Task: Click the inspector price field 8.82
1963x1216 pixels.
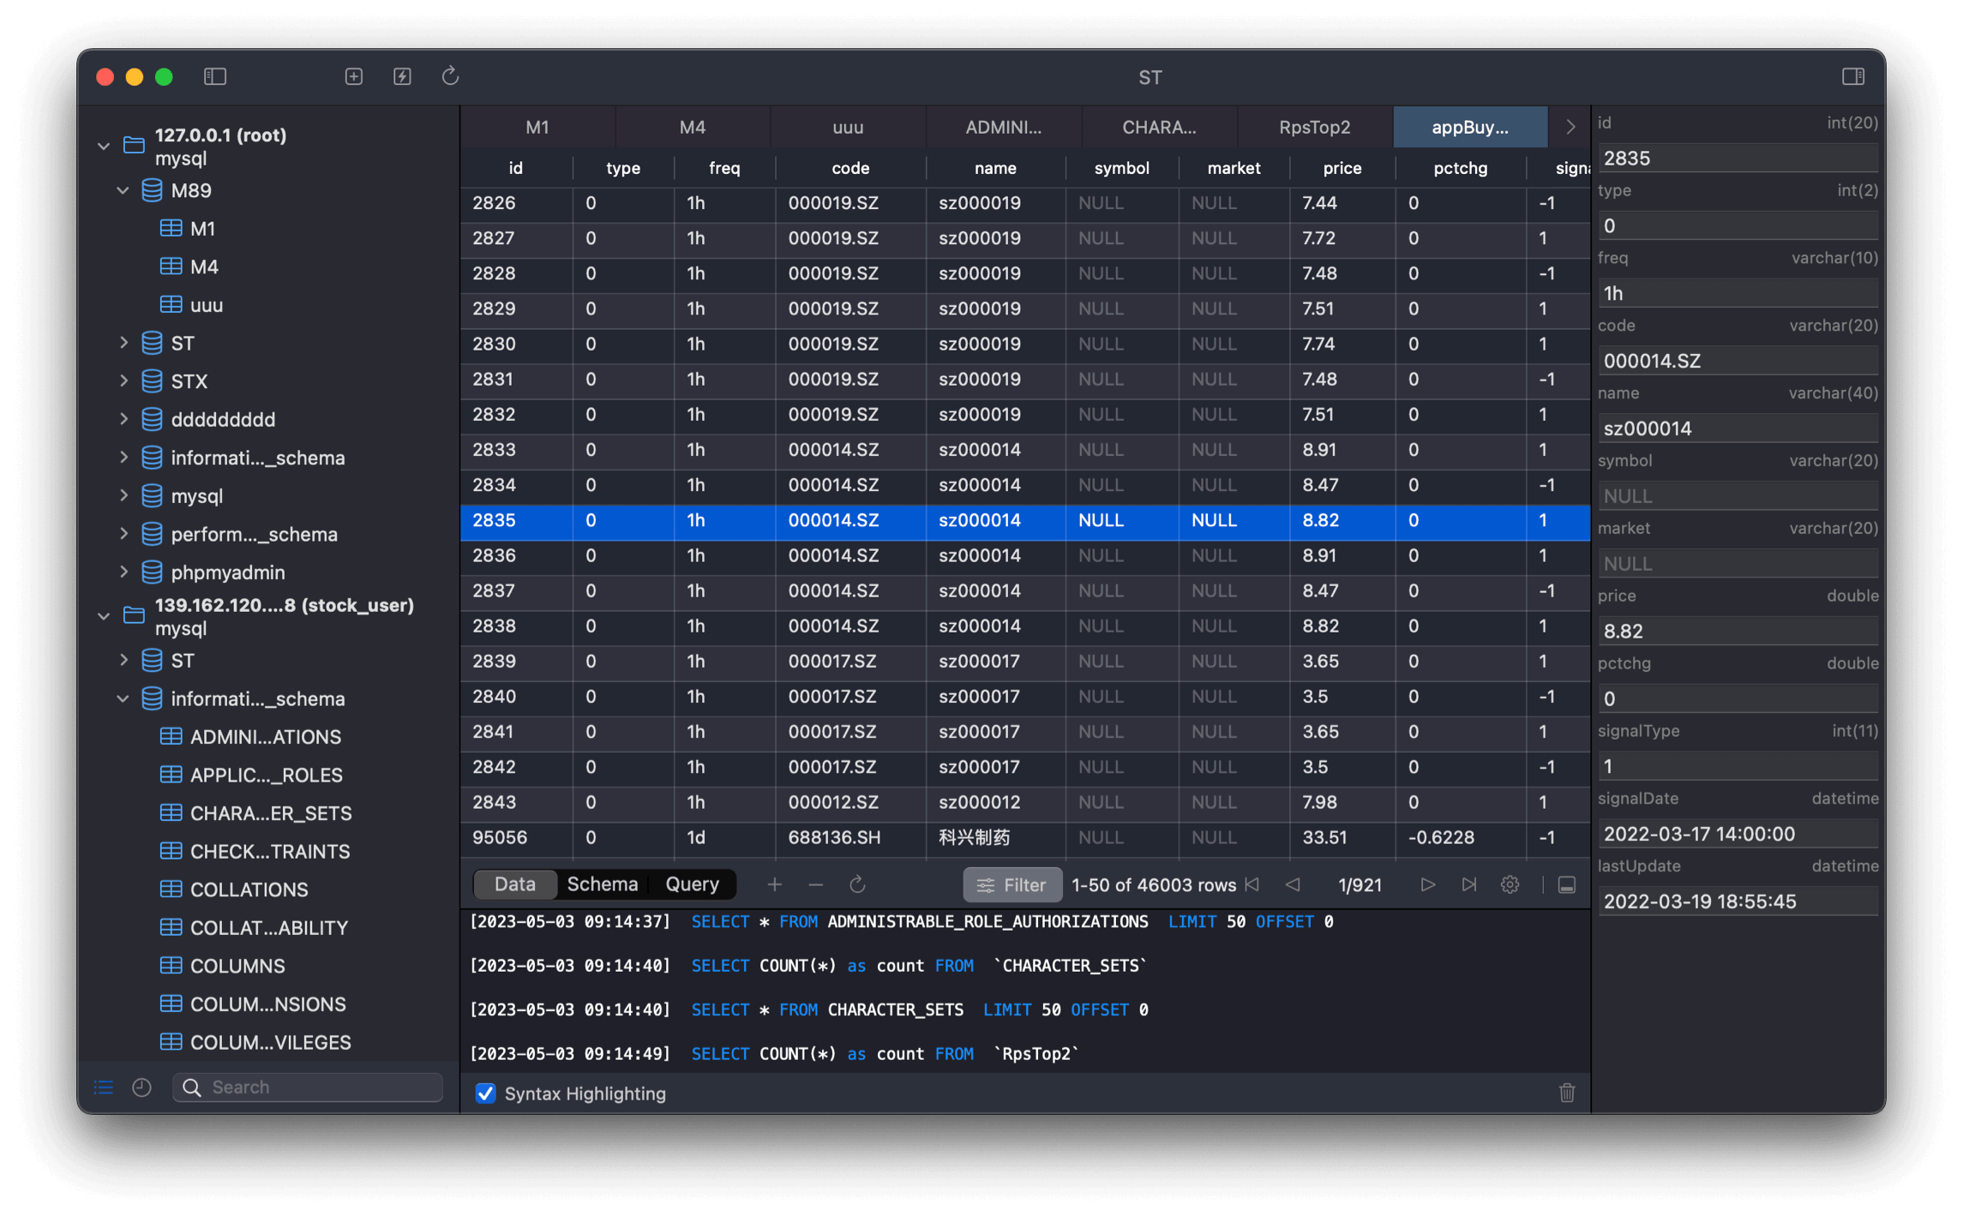Action: [x=1738, y=631]
